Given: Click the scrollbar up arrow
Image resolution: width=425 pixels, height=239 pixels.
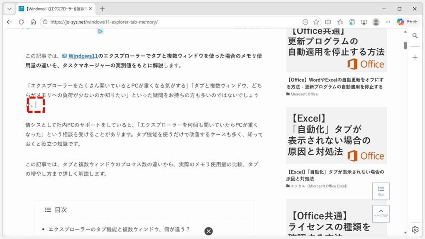Looking at the screenshot, I should click(x=405, y=32).
